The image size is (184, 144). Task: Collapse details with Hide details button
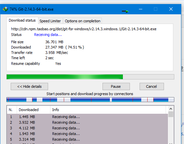click(x=29, y=86)
